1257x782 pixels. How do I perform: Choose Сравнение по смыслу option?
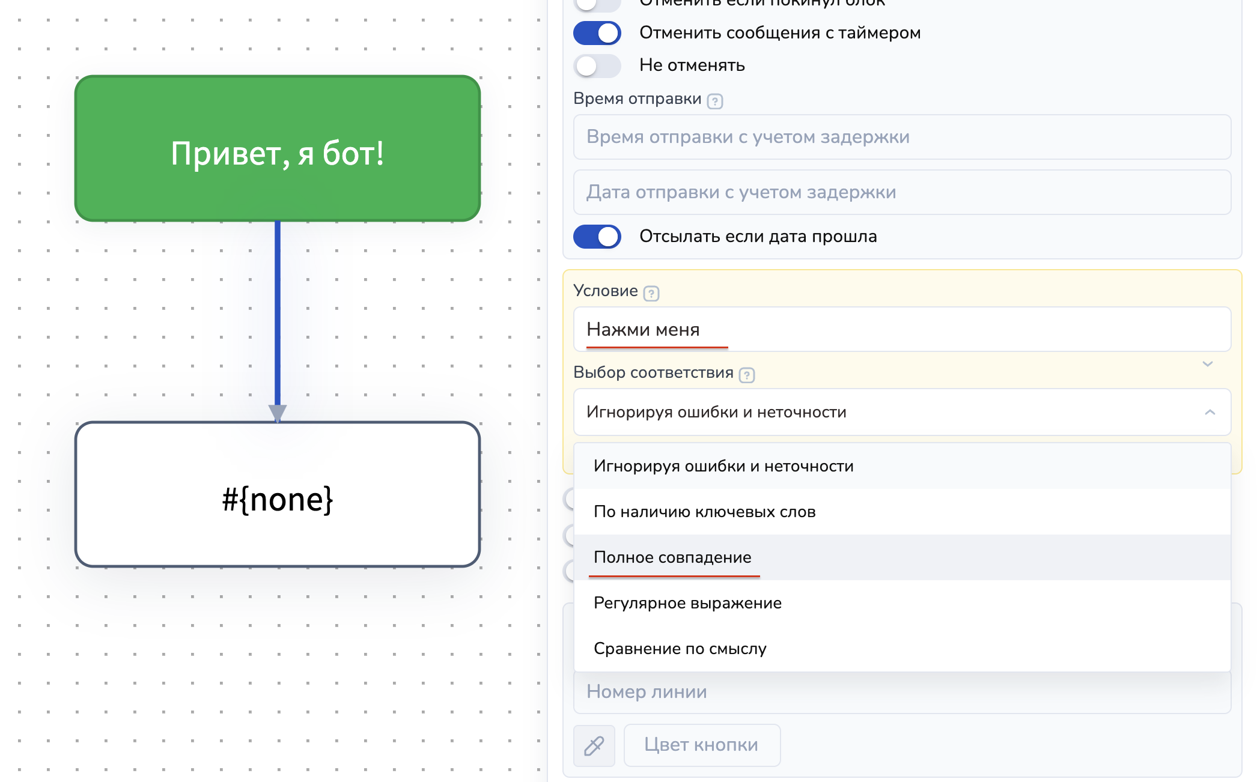[x=680, y=649]
